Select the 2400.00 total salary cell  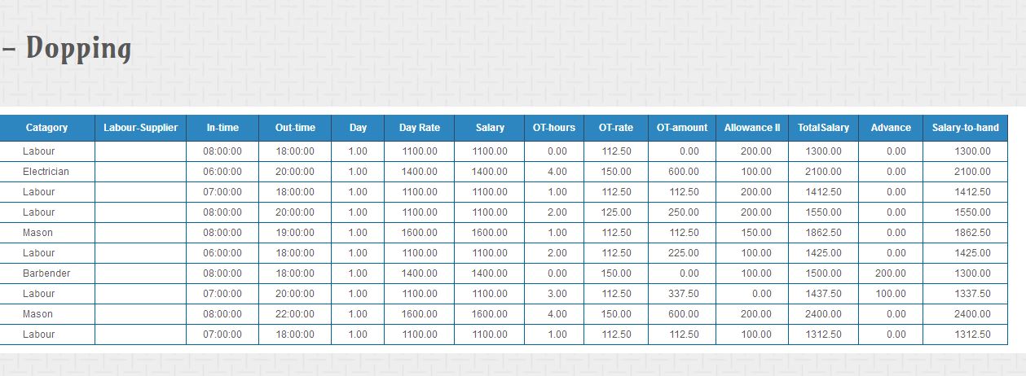click(823, 314)
